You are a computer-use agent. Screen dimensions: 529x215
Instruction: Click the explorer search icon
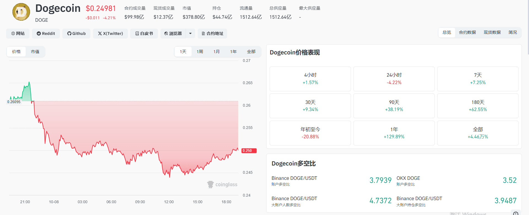point(166,34)
